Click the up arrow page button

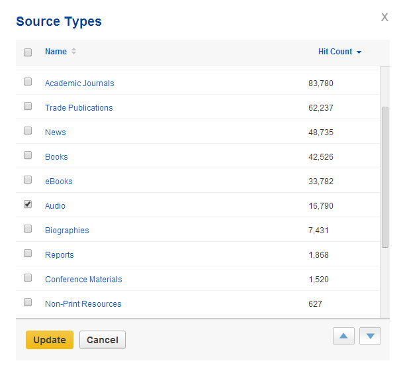pyautogui.click(x=343, y=336)
